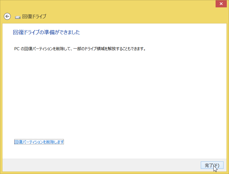The width and height of the screenshot is (229, 174).
Task: Click the back arrow button
Action: pos(7,16)
